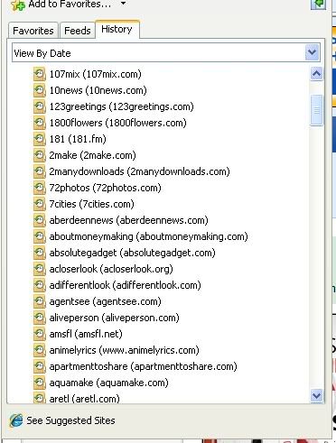Expand the amsfl (amsfl.net) entry
This screenshot has width=336, height=443.
[x=86, y=334]
